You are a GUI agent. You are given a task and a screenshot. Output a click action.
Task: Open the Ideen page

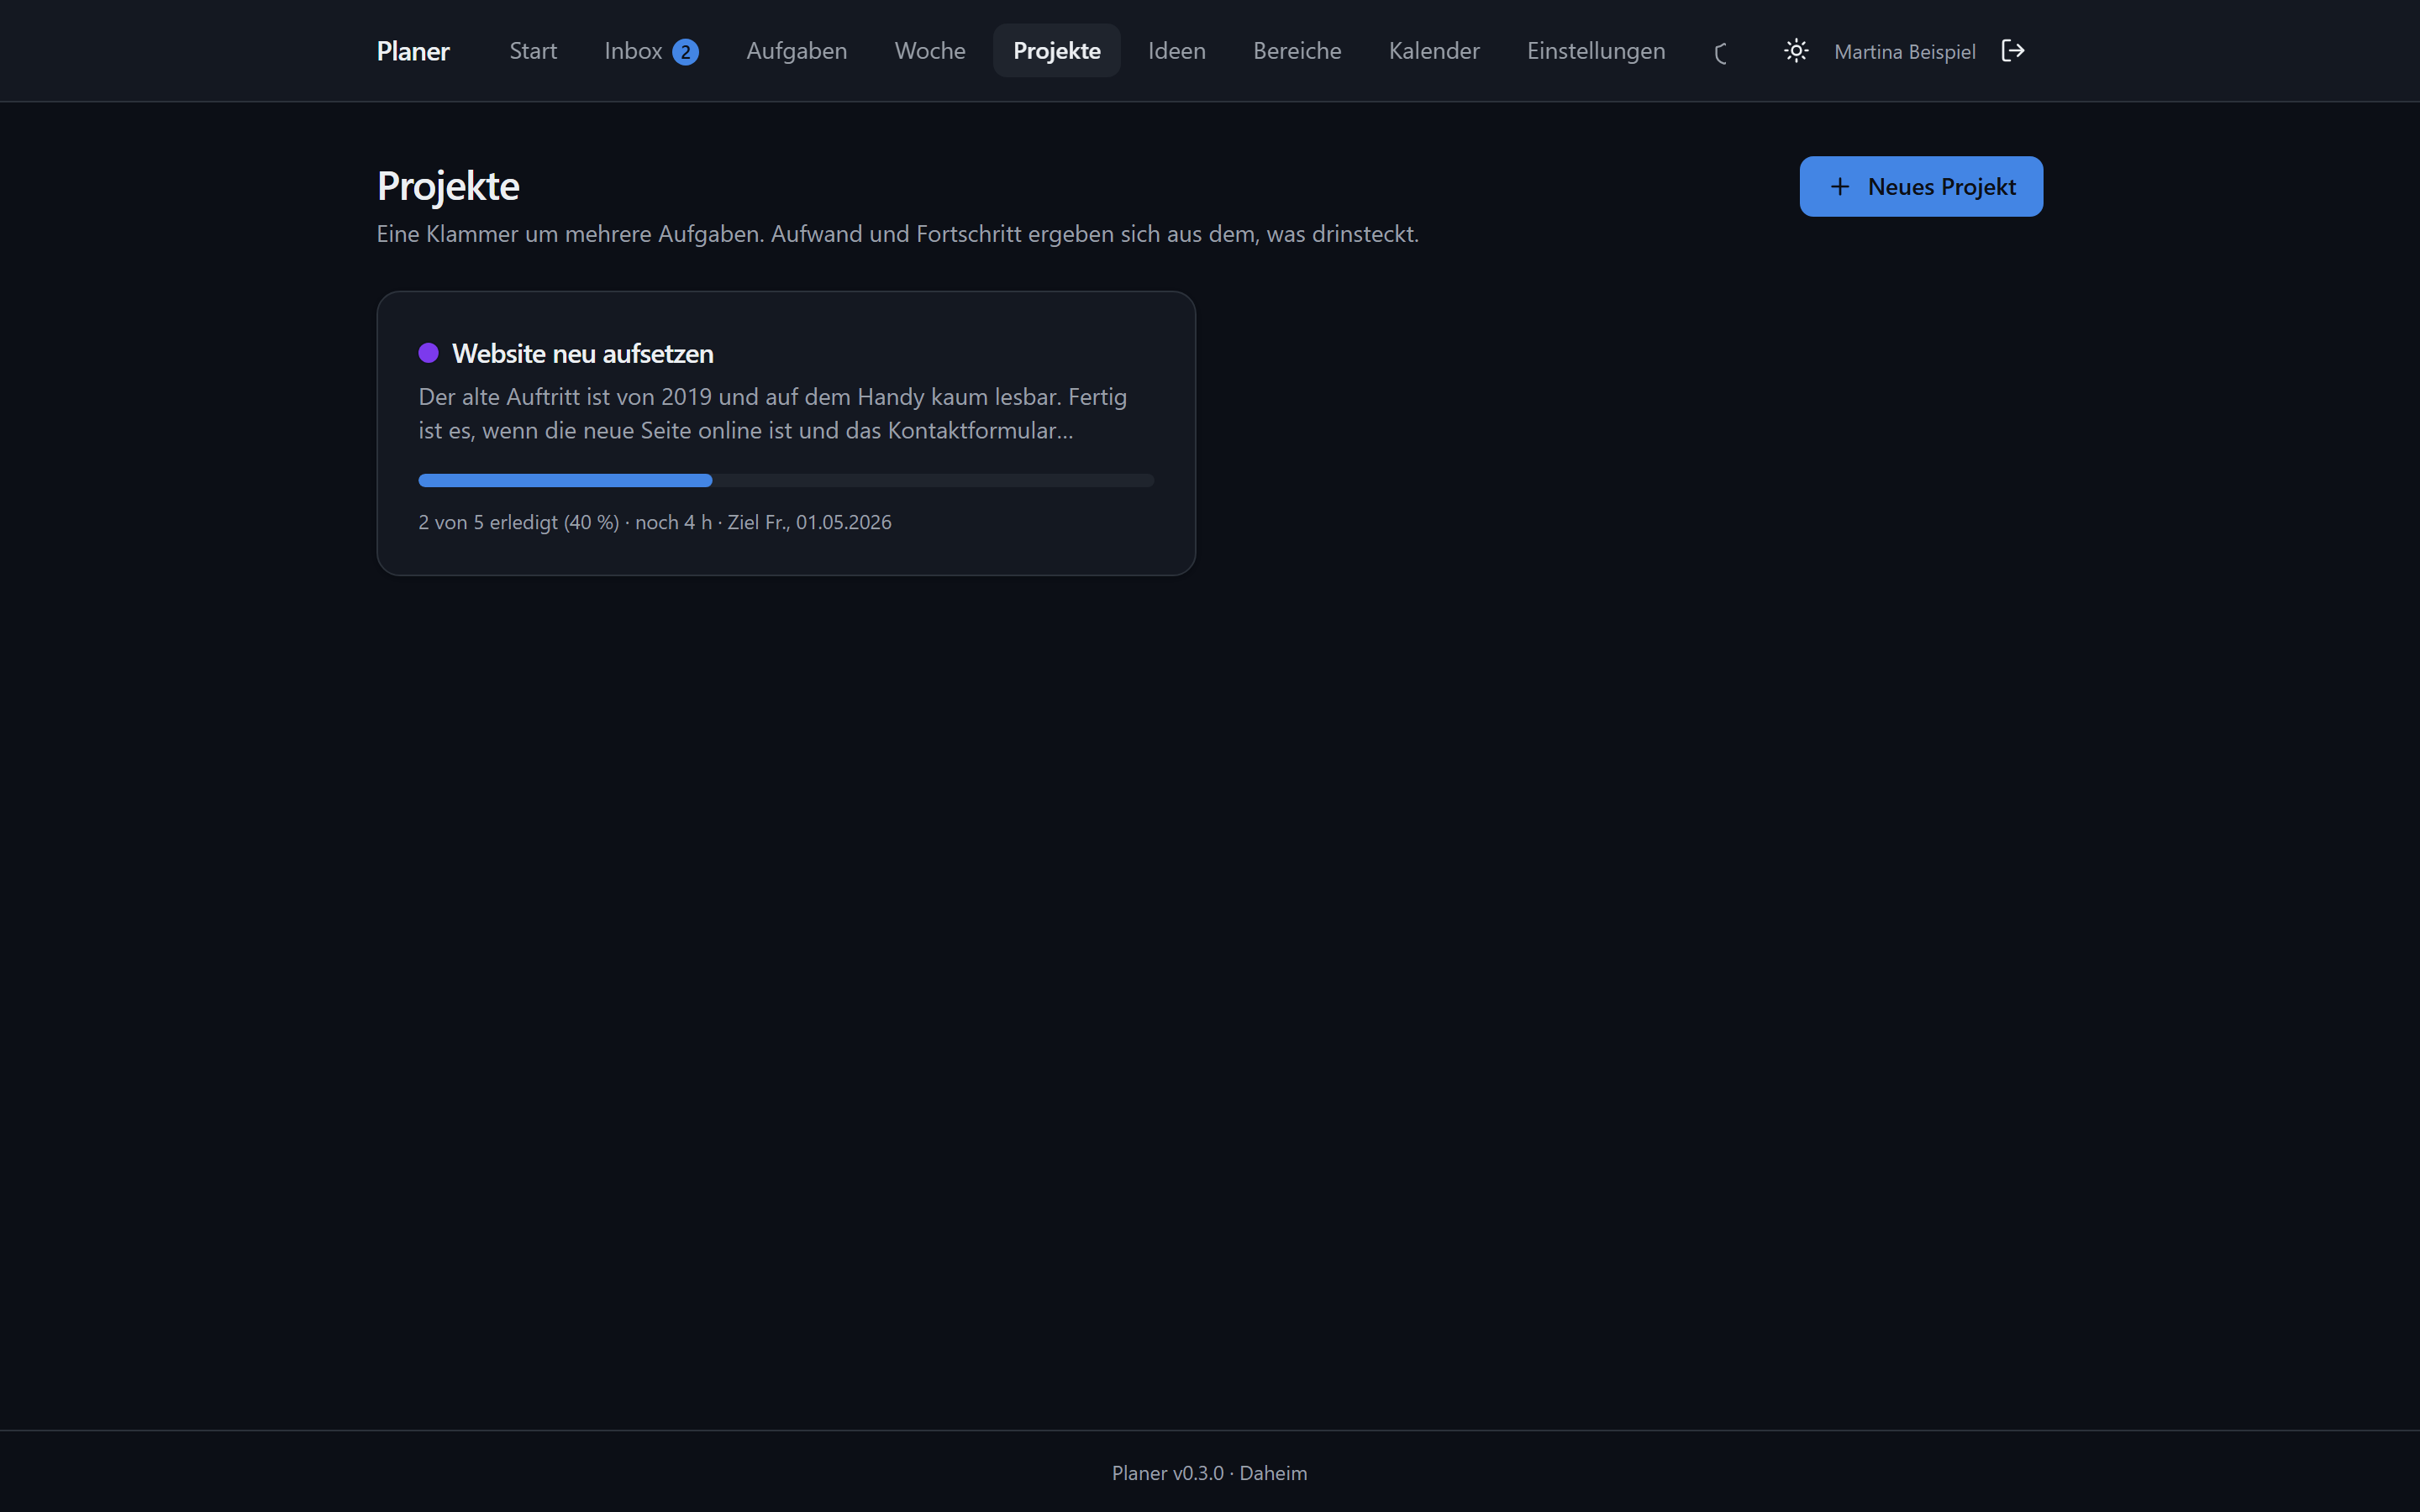[x=1176, y=51]
